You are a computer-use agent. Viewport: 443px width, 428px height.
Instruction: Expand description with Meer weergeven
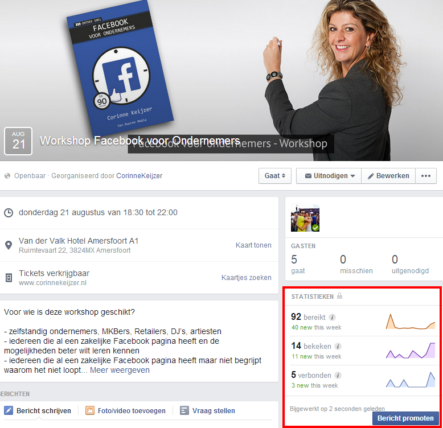120,370
